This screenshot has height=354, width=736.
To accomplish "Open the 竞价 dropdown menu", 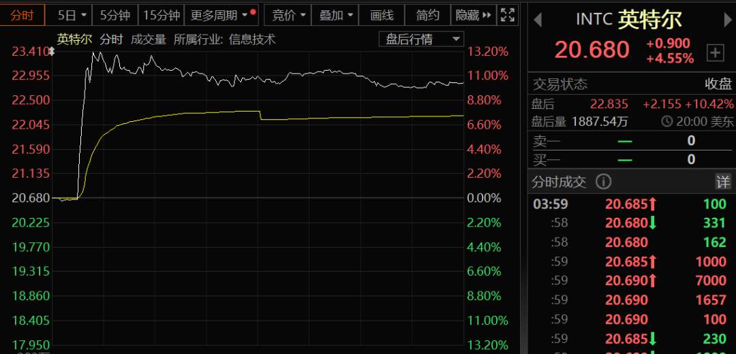I will (288, 15).
